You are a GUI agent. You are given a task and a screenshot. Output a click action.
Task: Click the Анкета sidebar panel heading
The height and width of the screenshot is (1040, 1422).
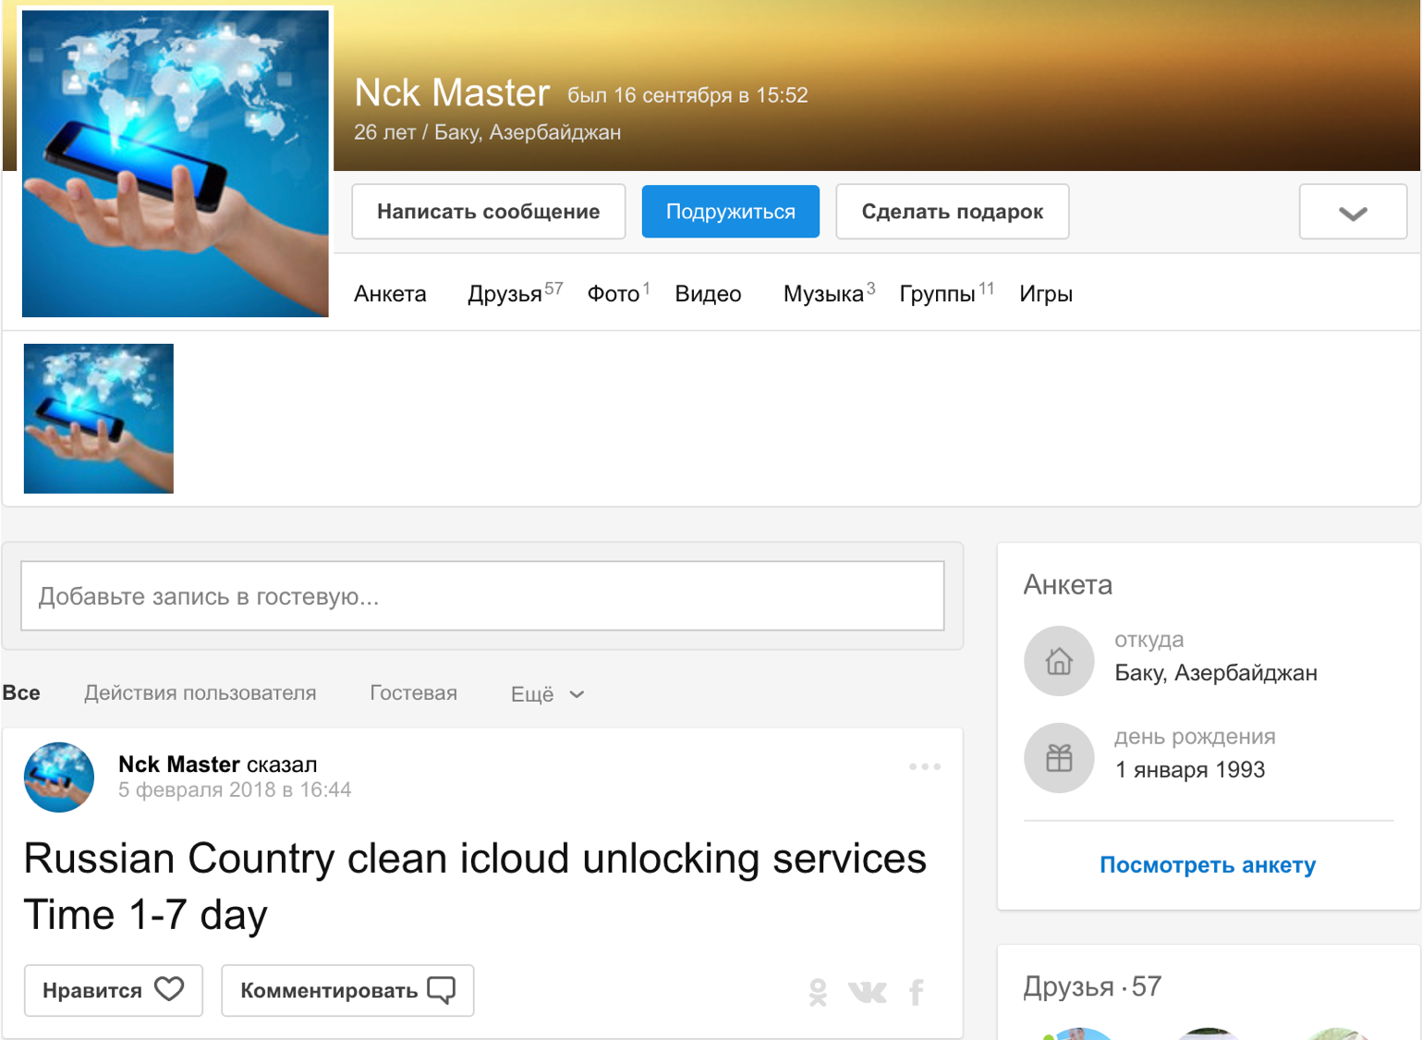tap(1068, 585)
